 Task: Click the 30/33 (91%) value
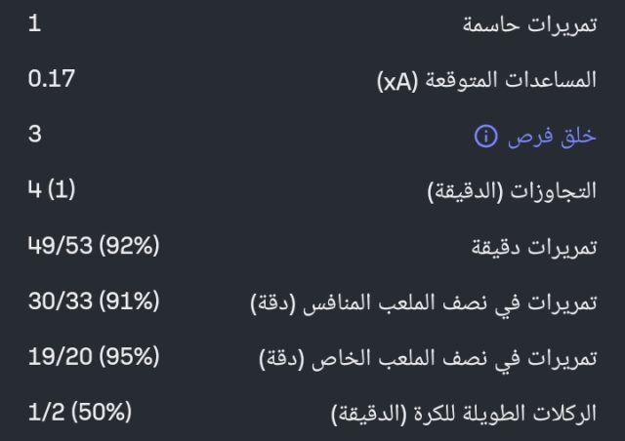click(94, 301)
